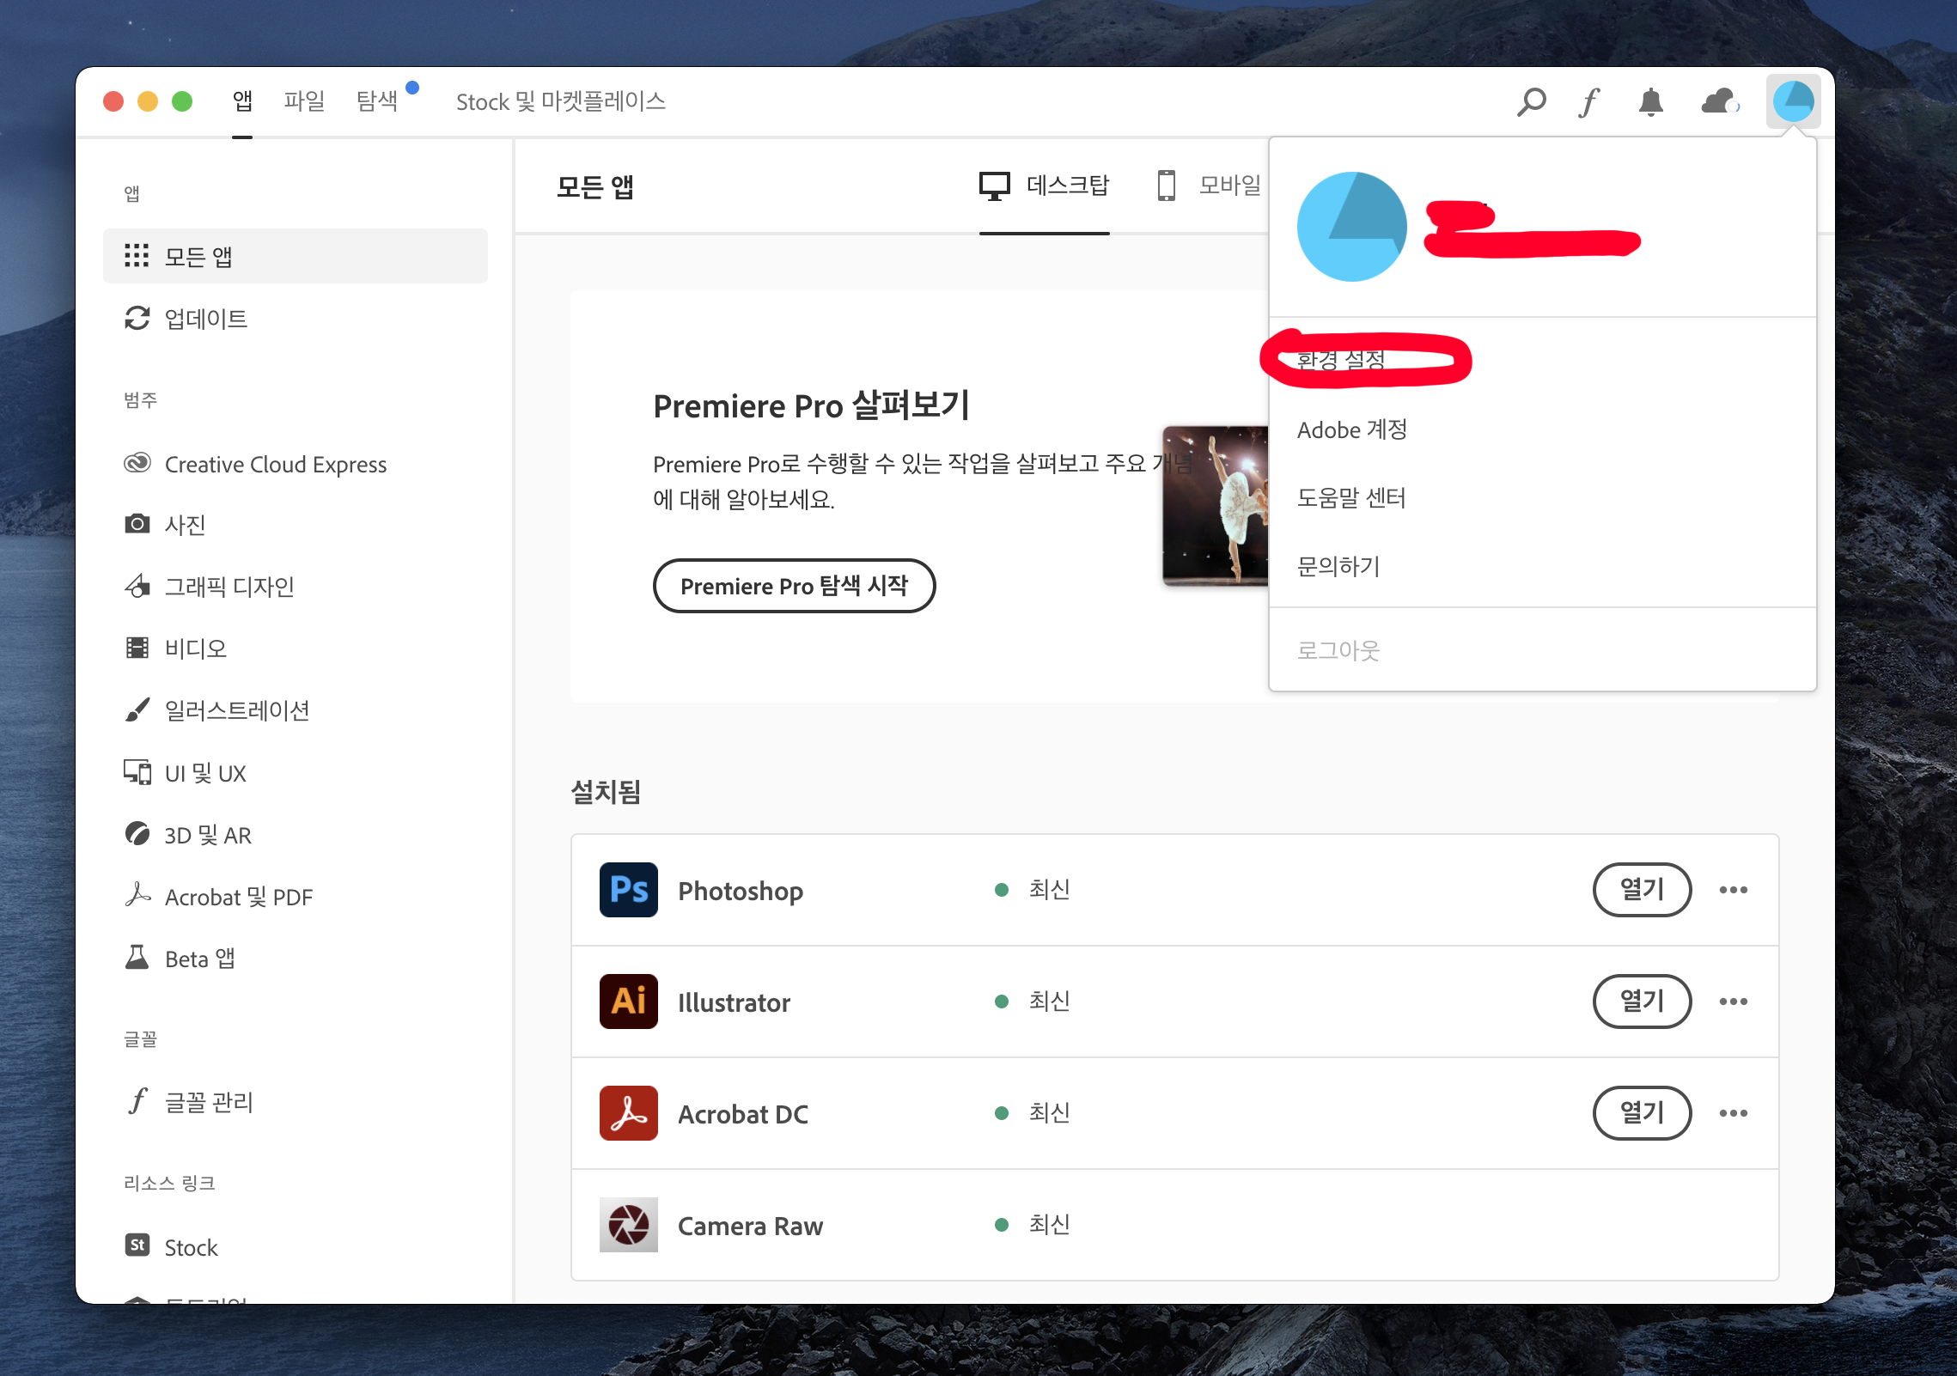The image size is (1957, 1376).
Task: Select the 모바일 tab
Action: click(1210, 186)
